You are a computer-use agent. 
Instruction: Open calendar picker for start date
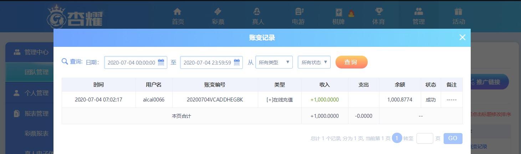[161, 62]
